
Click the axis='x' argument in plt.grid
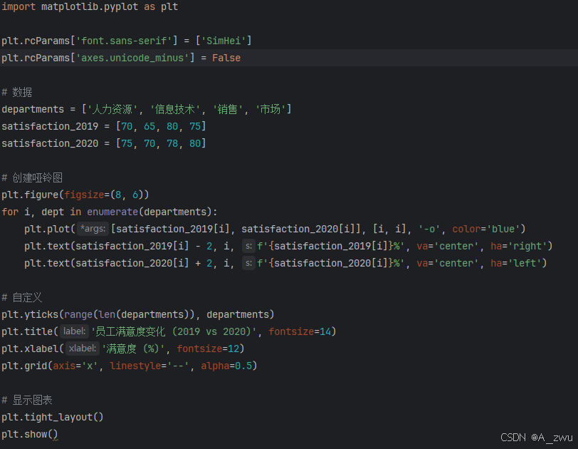[x=75, y=366]
